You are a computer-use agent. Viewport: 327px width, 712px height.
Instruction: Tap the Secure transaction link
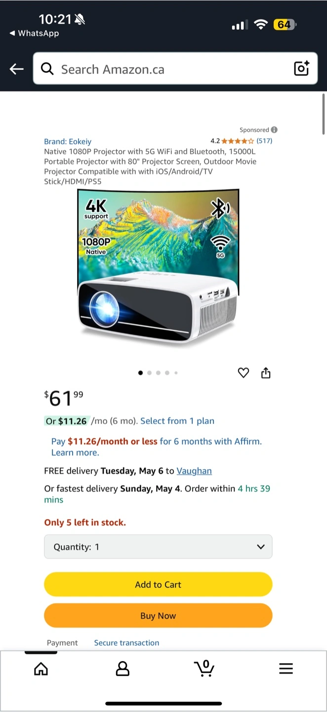click(126, 643)
